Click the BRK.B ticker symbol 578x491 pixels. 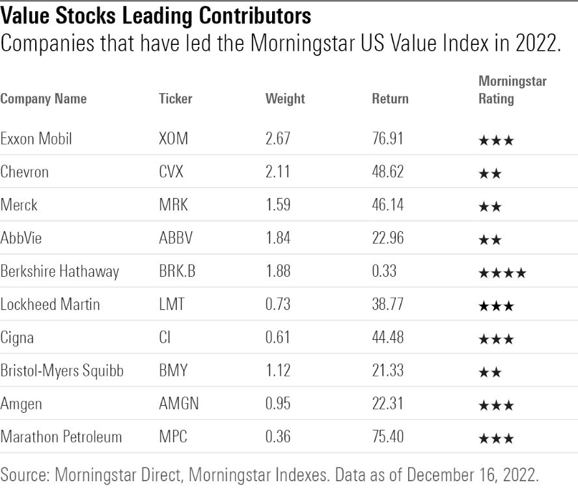[x=177, y=272]
